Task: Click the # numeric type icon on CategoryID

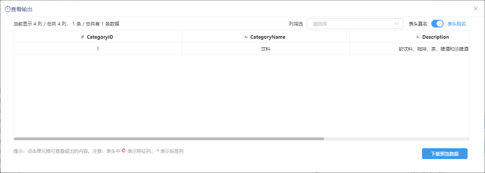Action: tap(82, 37)
